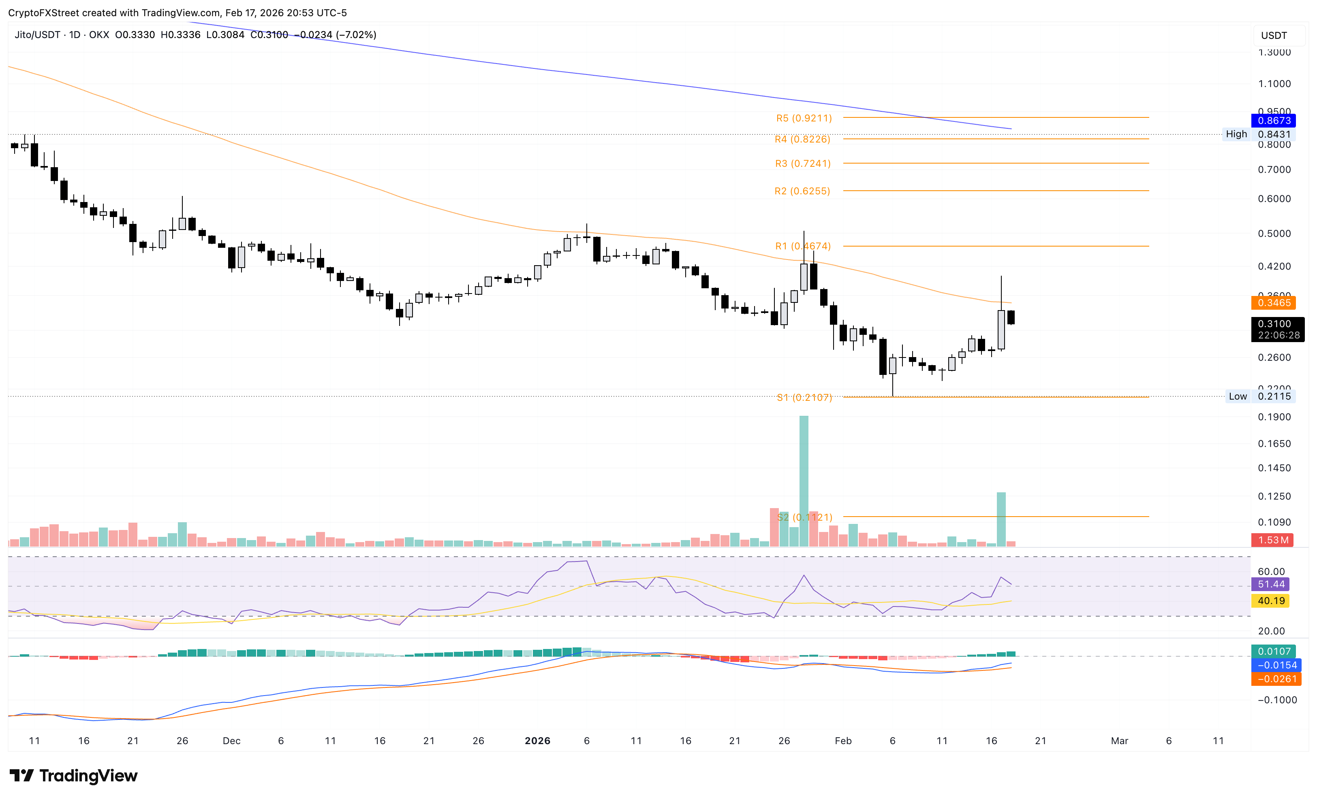Click the TradingView logo icon
This screenshot has height=800, width=1317.
pos(21,775)
